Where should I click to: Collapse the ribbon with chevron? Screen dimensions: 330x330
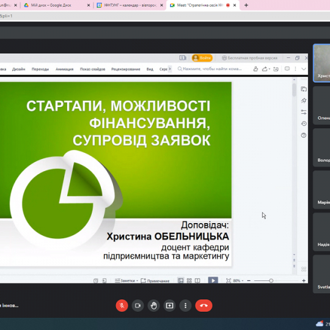click(x=304, y=69)
